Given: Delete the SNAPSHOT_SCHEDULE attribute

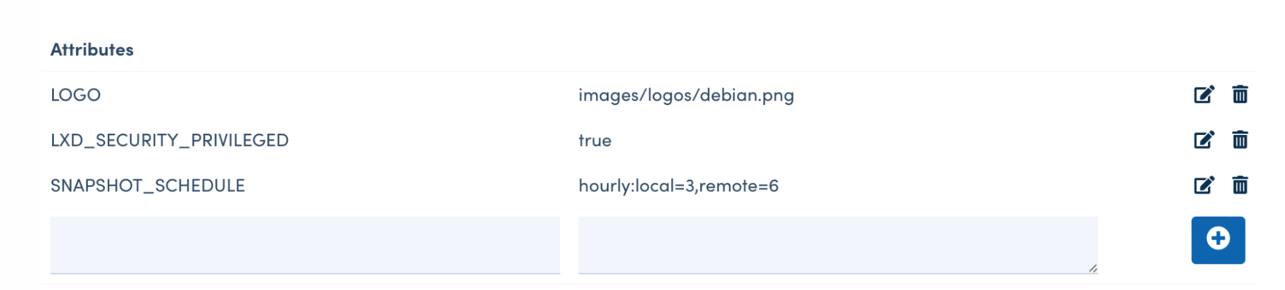Looking at the screenshot, I should [x=1240, y=185].
